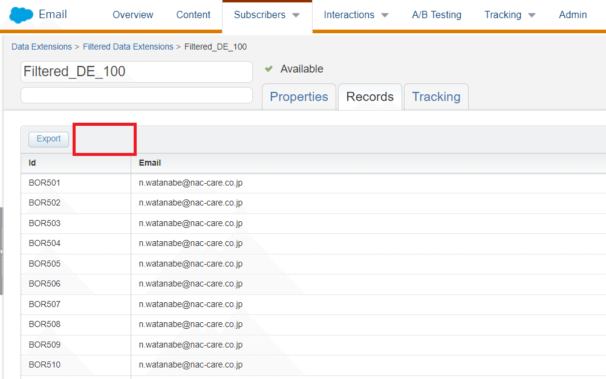This screenshot has height=379, width=606.
Task: Switch to the Tracking tab of the data extension
Action: [436, 97]
